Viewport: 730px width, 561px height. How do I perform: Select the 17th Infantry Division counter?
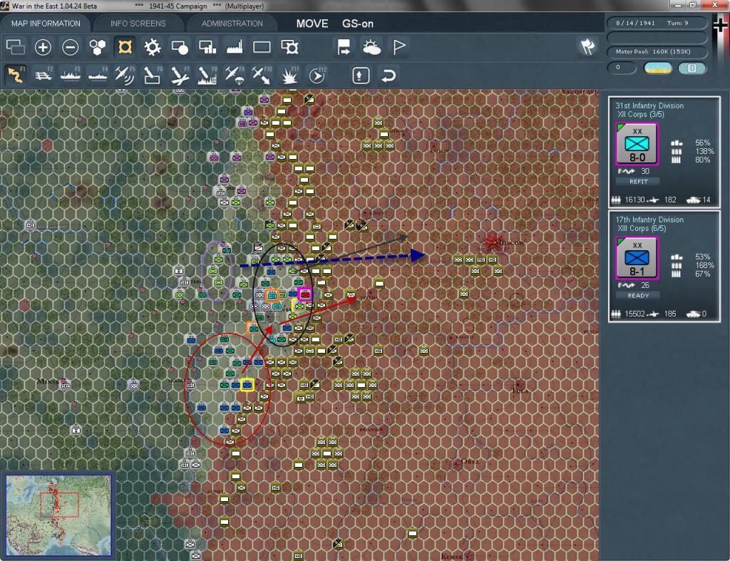click(x=637, y=258)
